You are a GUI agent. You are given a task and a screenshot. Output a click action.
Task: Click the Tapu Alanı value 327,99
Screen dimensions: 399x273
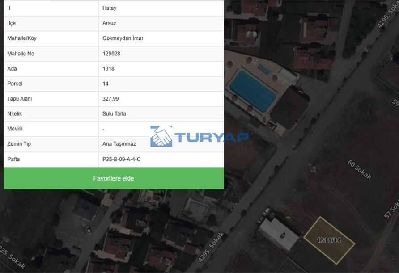[x=110, y=99]
